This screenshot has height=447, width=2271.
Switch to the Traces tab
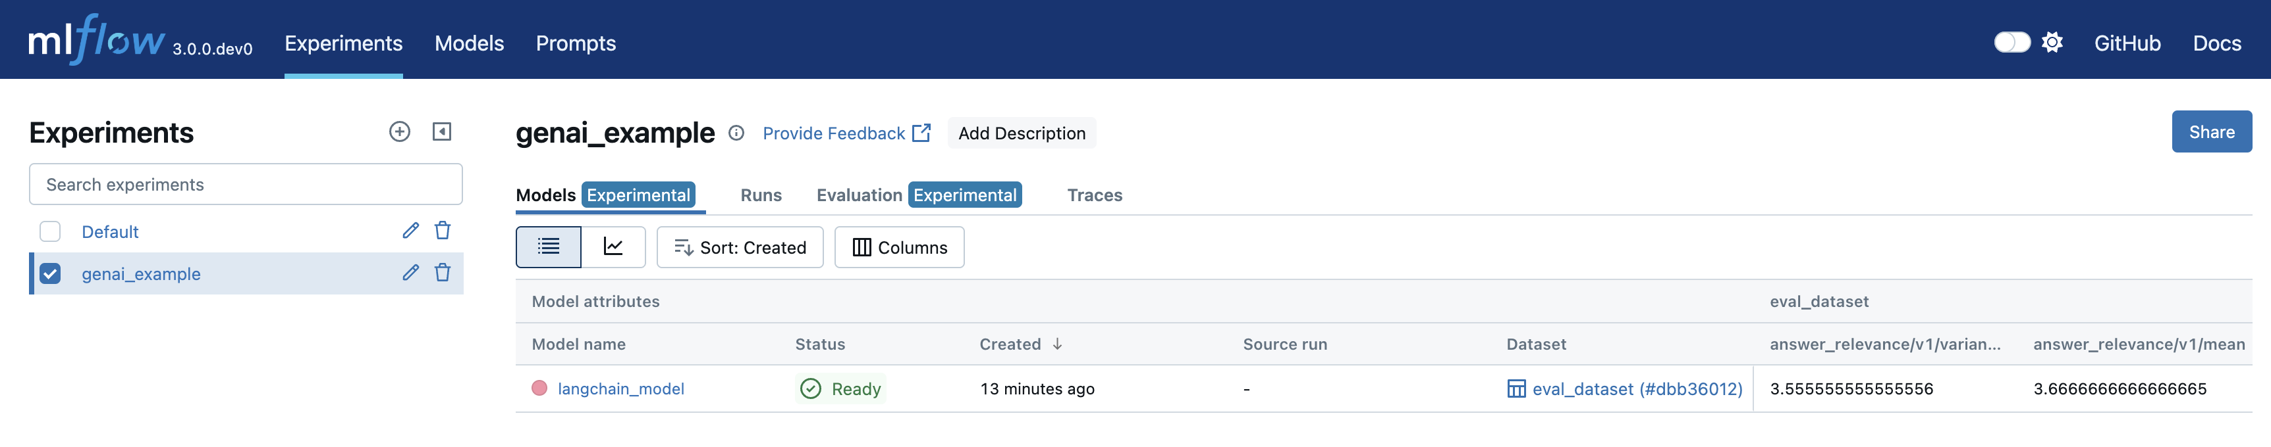[x=1094, y=195]
